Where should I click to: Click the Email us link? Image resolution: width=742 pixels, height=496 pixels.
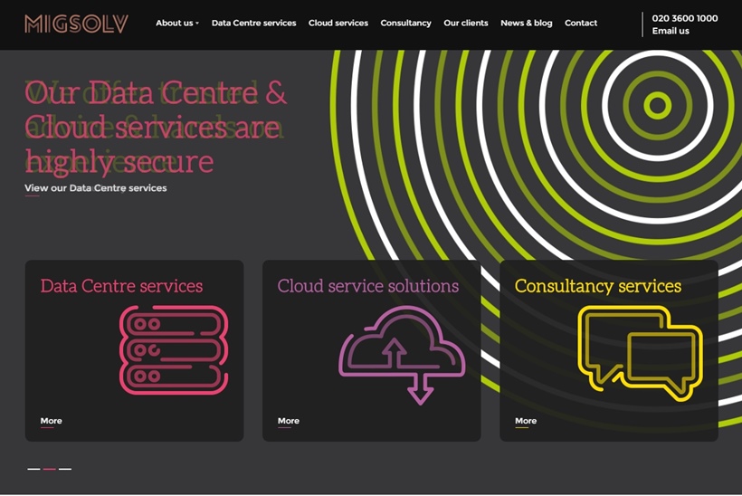[671, 31]
